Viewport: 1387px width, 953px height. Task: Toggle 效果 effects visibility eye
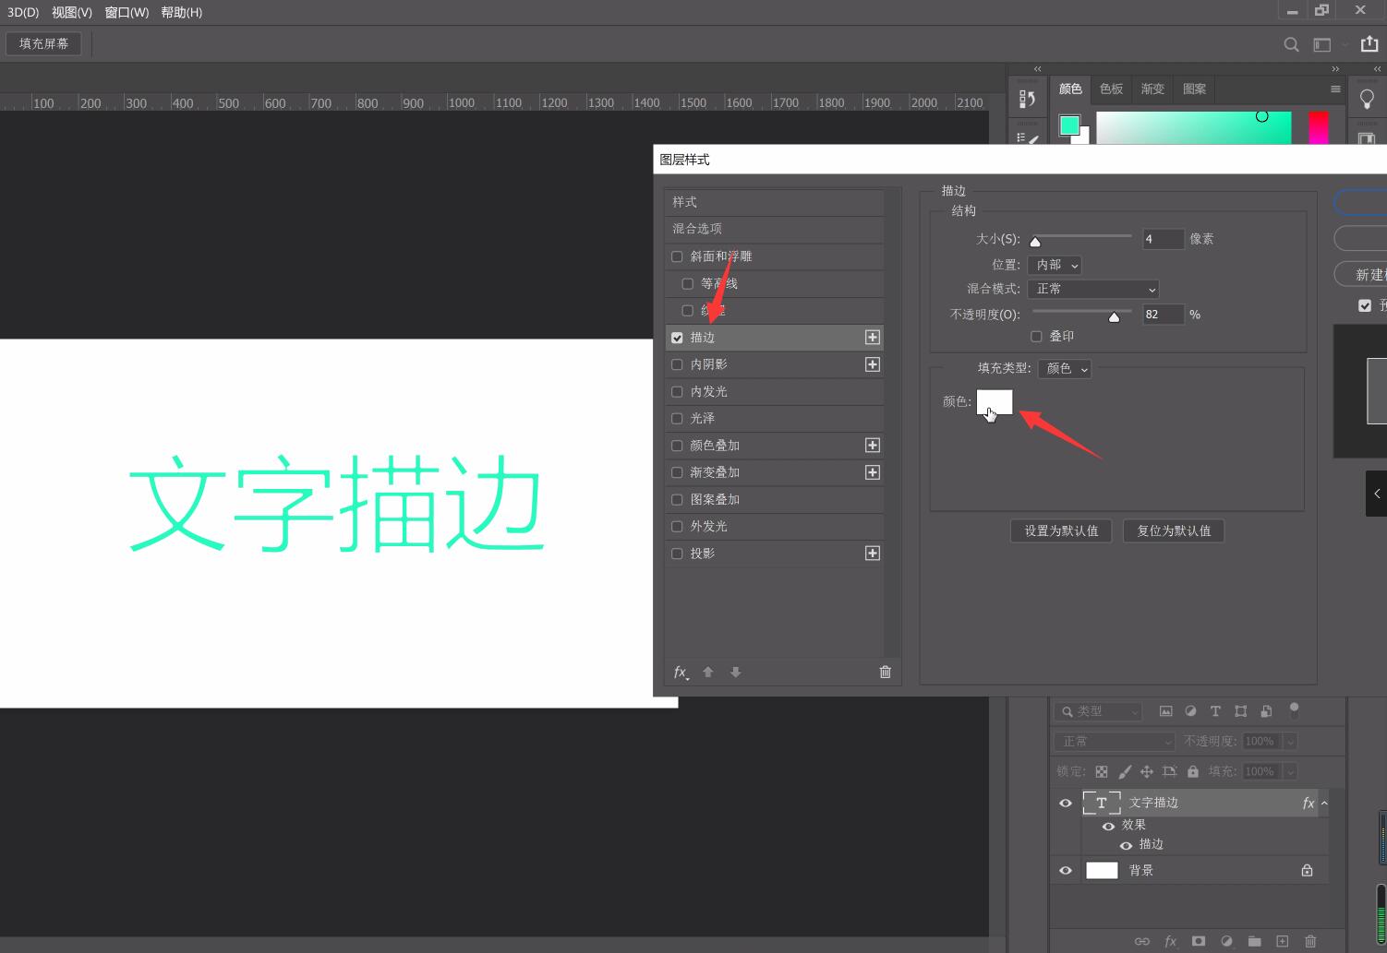[1108, 826]
